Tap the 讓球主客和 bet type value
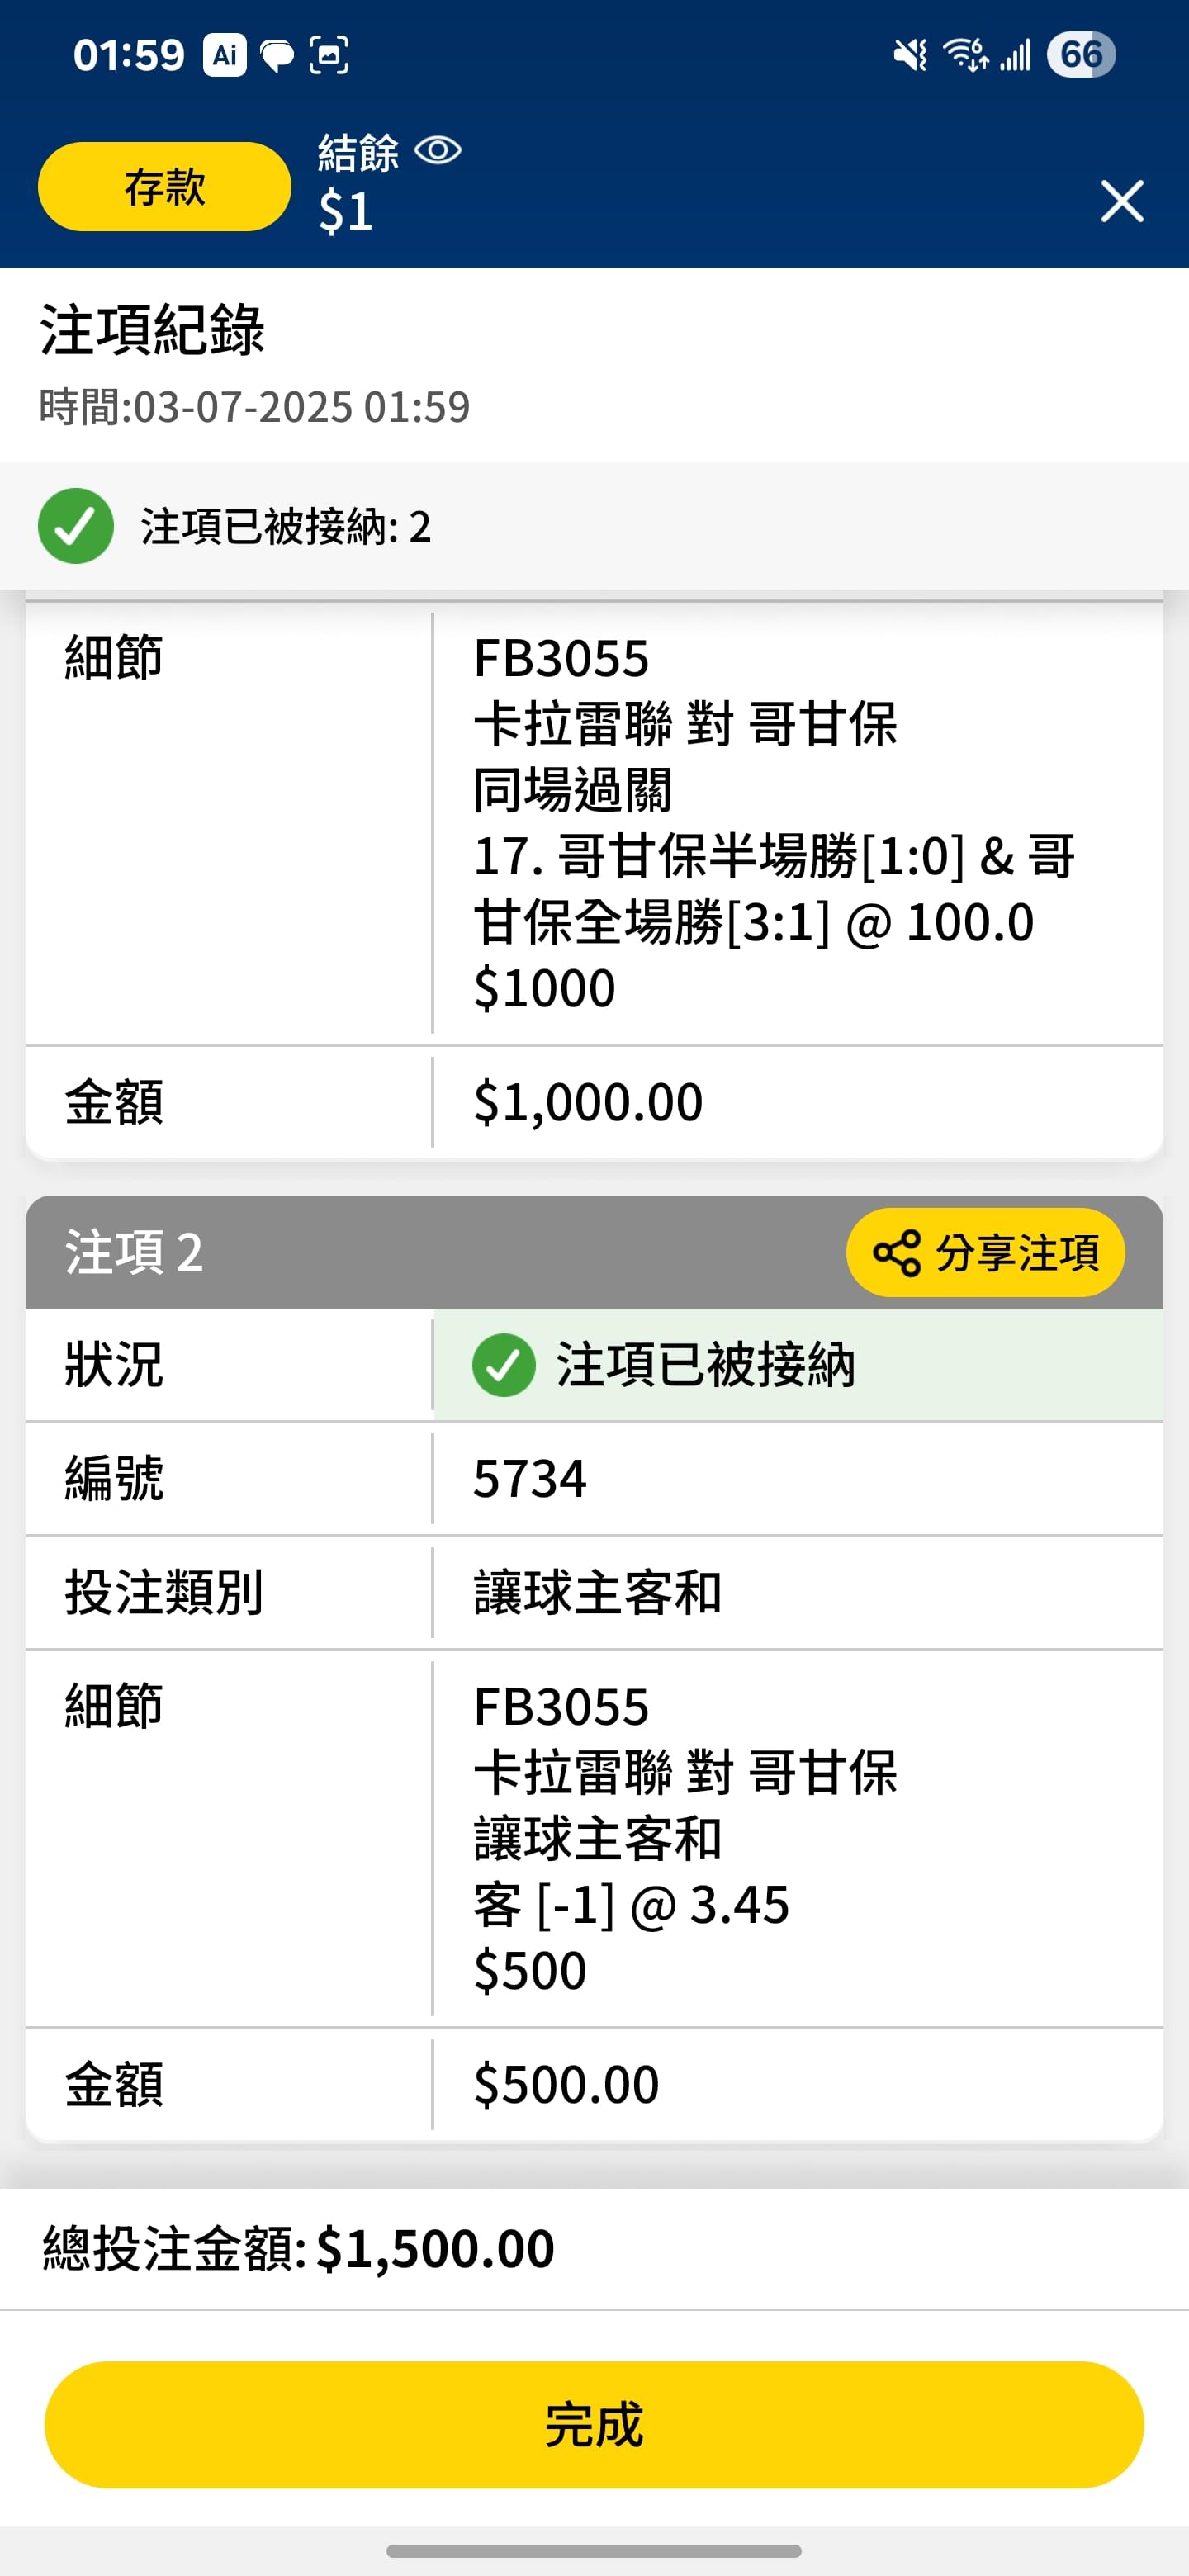 pos(598,1592)
